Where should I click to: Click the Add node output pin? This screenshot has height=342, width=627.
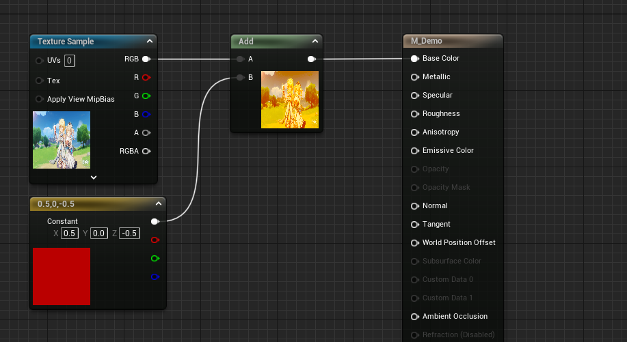311,59
